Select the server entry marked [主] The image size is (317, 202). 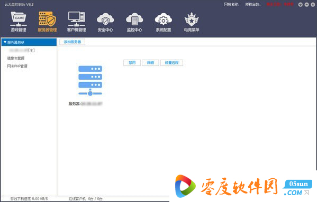22,50
